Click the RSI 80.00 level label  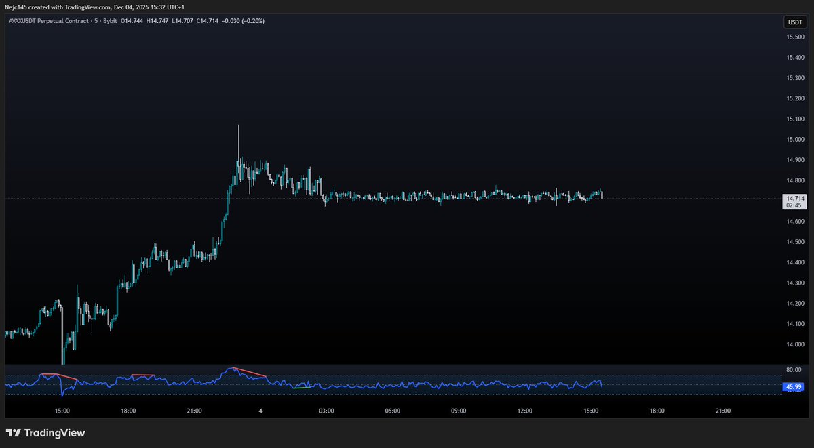[794, 370]
